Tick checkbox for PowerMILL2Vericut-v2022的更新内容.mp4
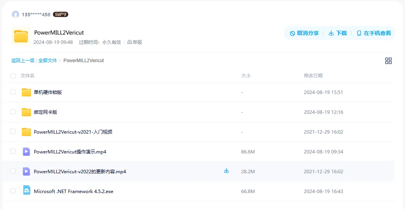405x209 pixels. [x=13, y=171]
